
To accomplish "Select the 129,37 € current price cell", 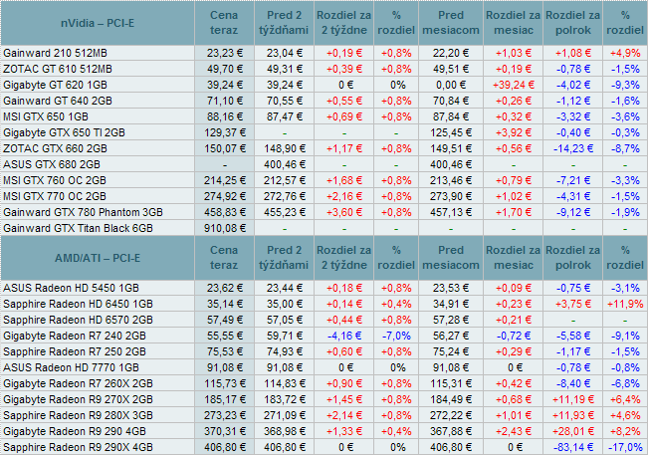I will tap(225, 132).
